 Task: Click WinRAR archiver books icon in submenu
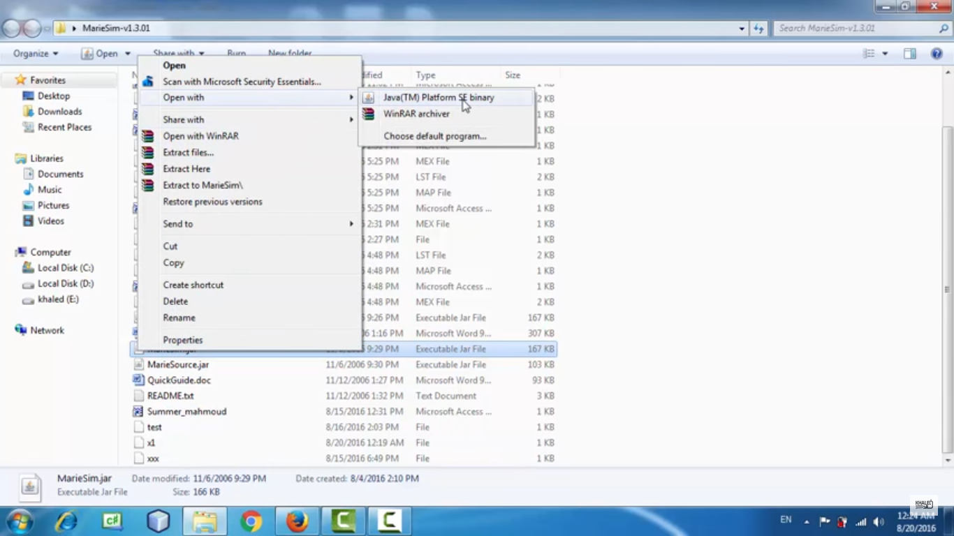point(368,114)
